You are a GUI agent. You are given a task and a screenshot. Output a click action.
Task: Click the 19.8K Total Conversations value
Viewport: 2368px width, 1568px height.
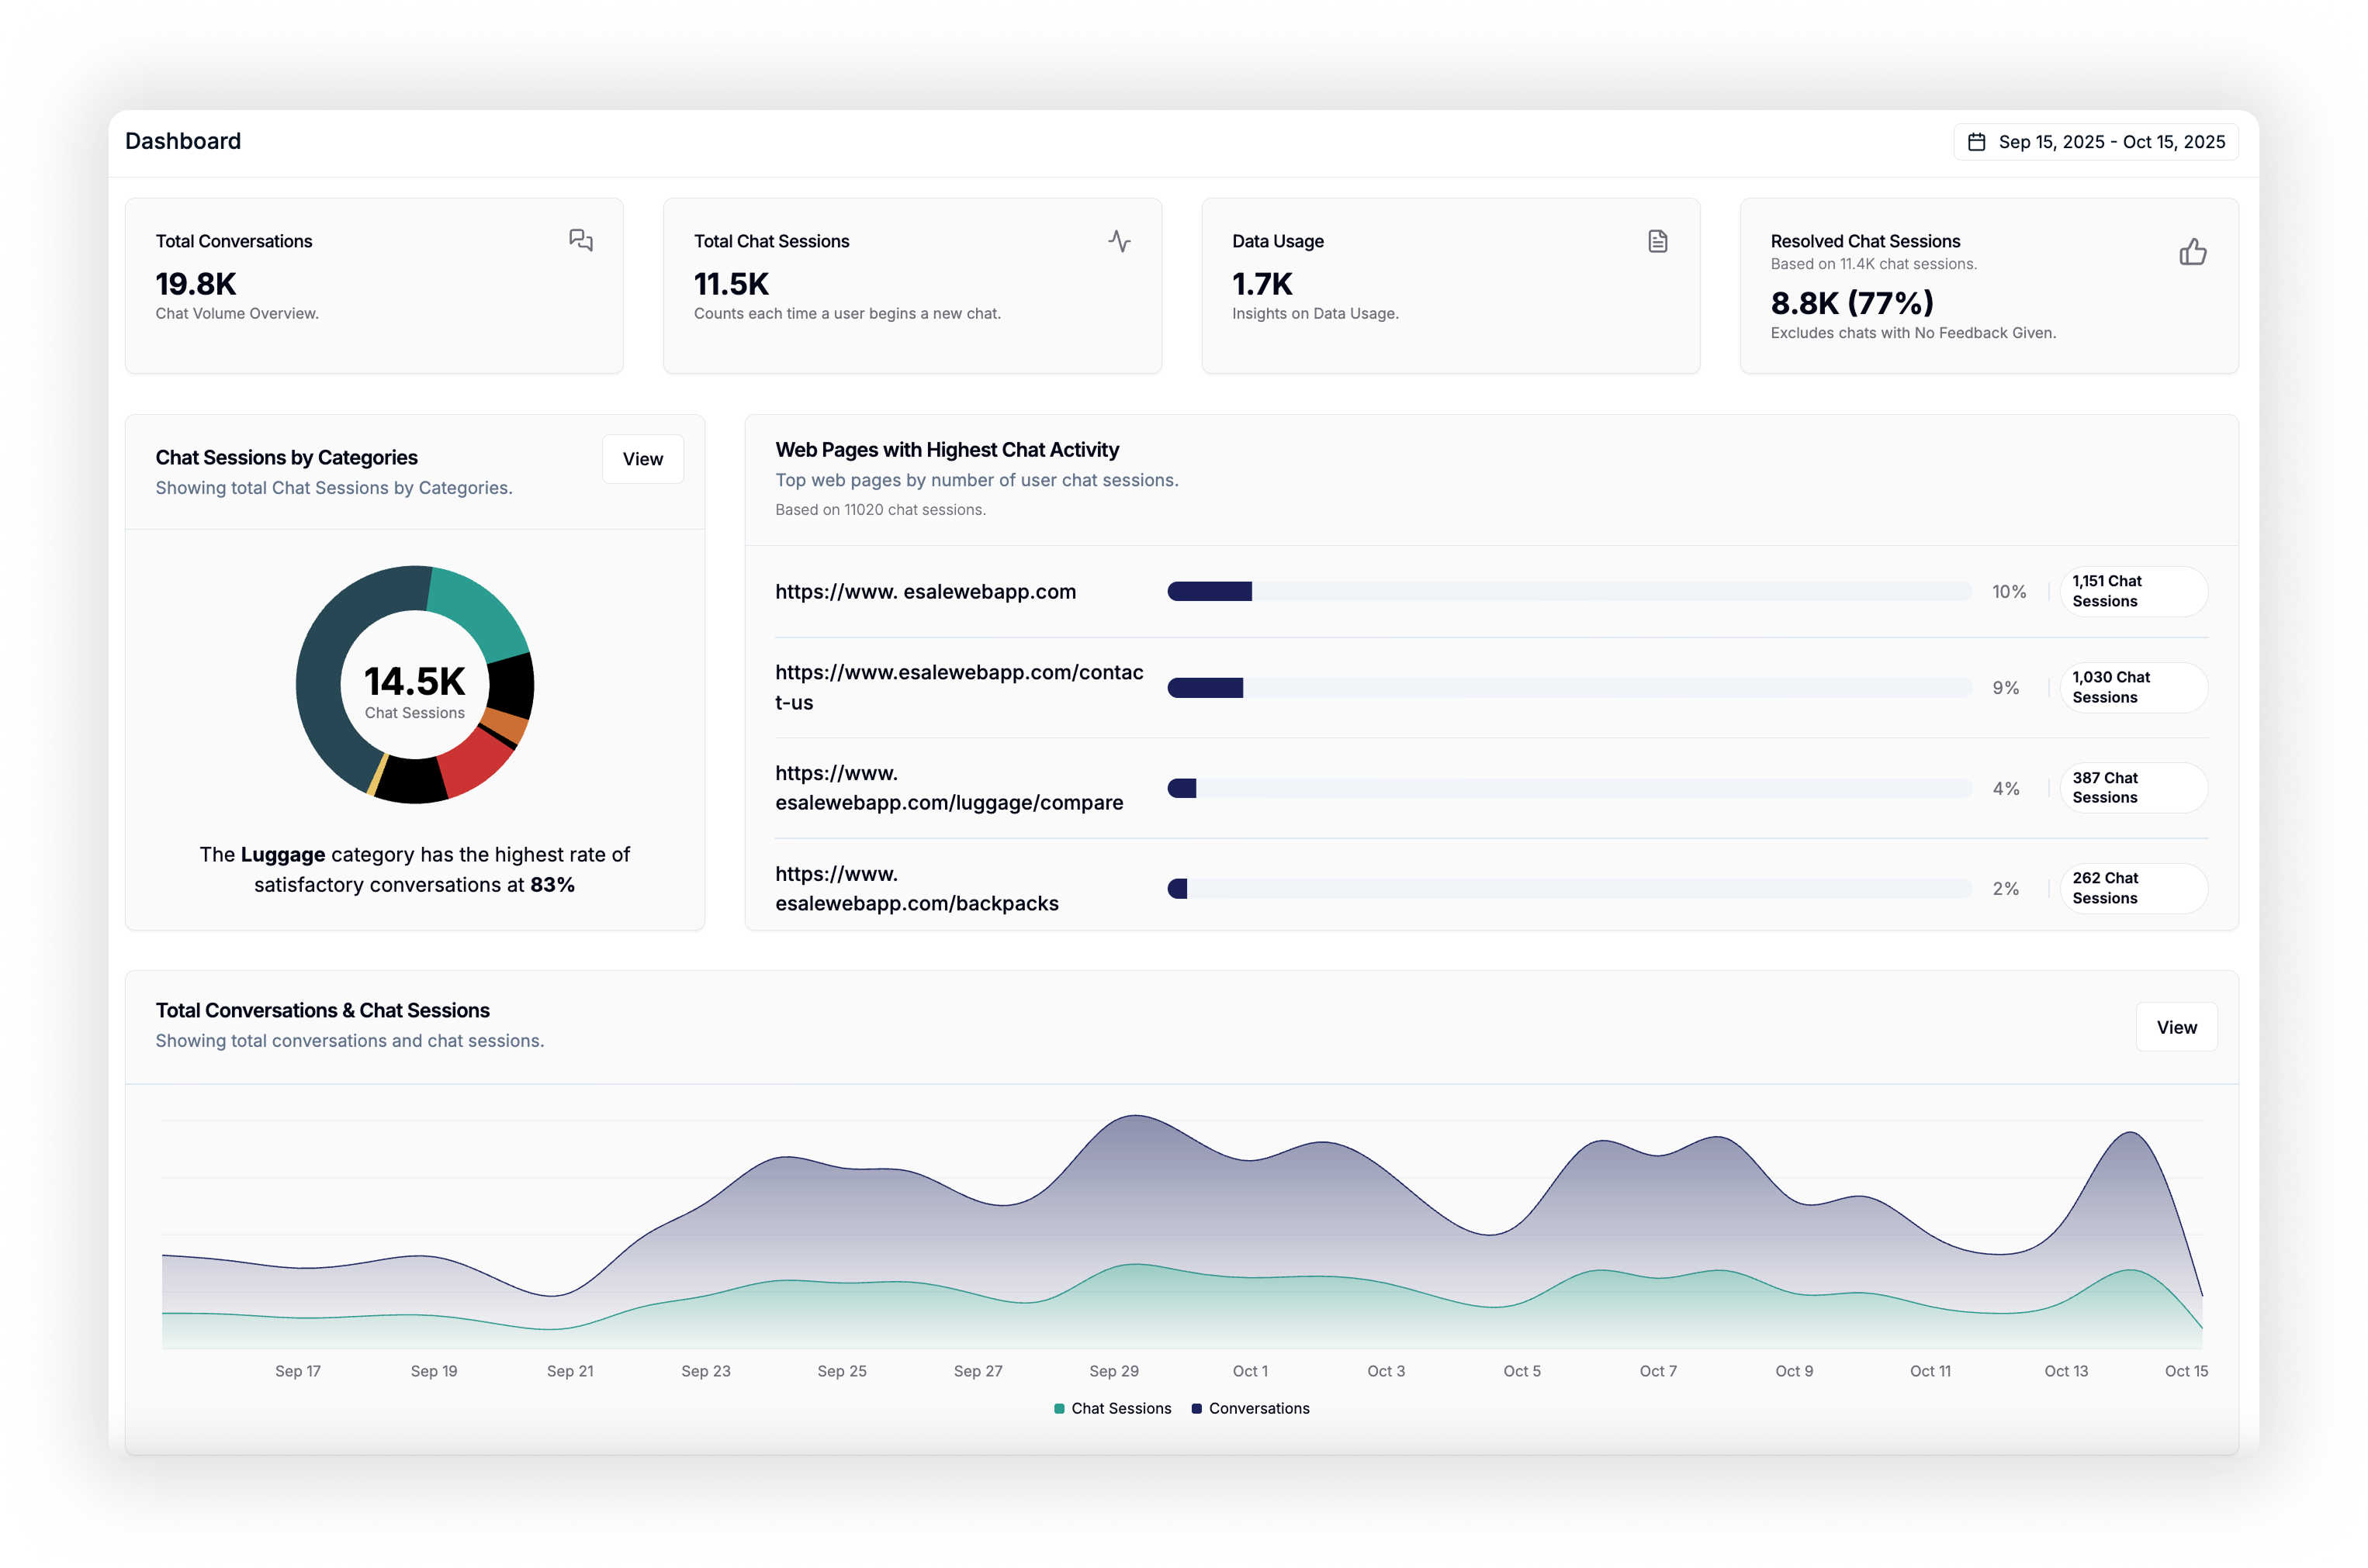[x=196, y=284]
